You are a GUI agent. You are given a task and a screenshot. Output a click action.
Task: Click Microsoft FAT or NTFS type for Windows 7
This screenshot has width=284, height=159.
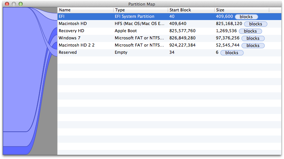(x=139, y=38)
